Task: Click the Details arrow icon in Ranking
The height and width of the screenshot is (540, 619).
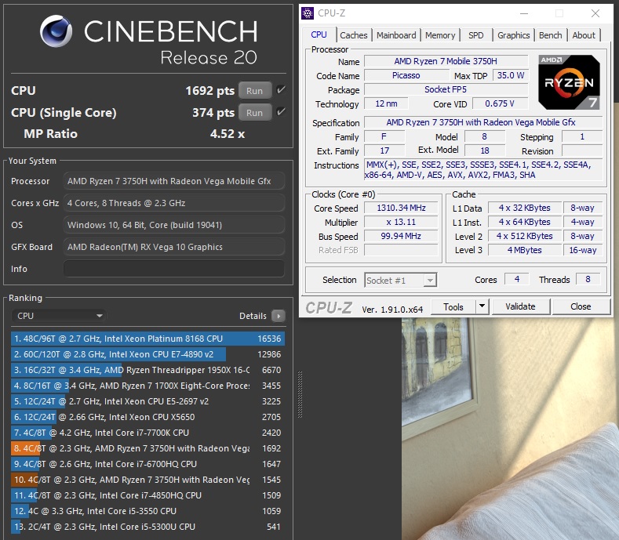Action: pos(279,316)
